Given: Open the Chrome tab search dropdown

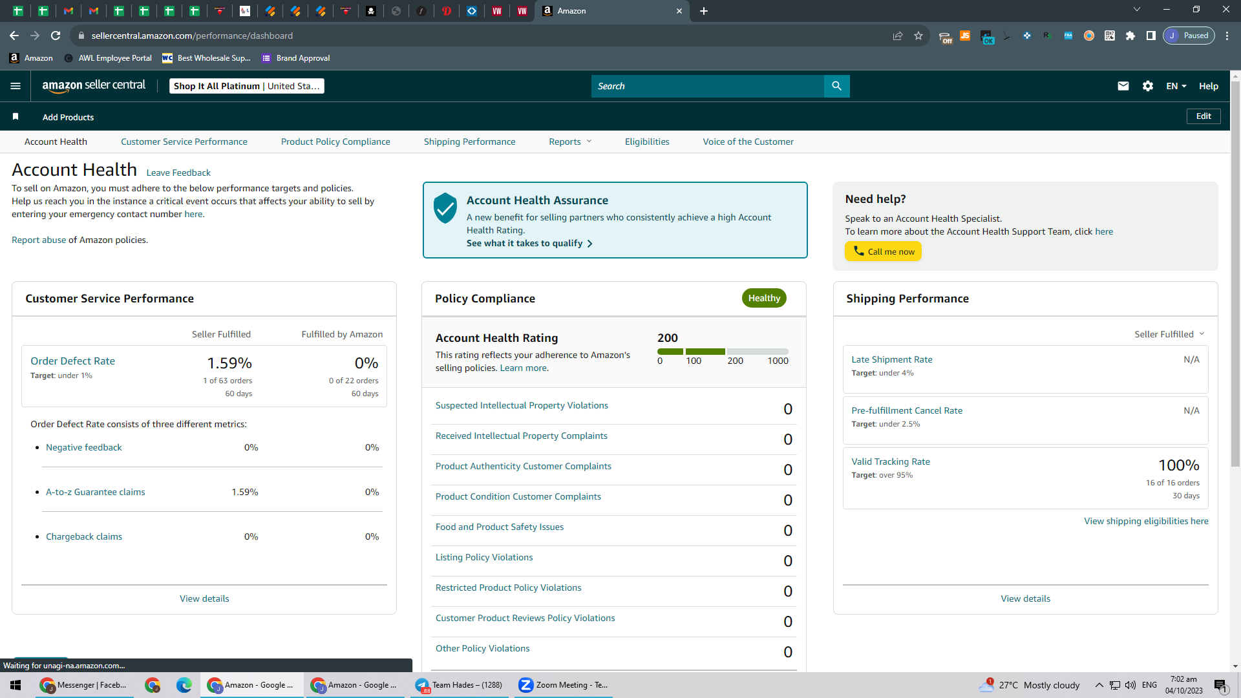Looking at the screenshot, I should pyautogui.click(x=1137, y=10).
